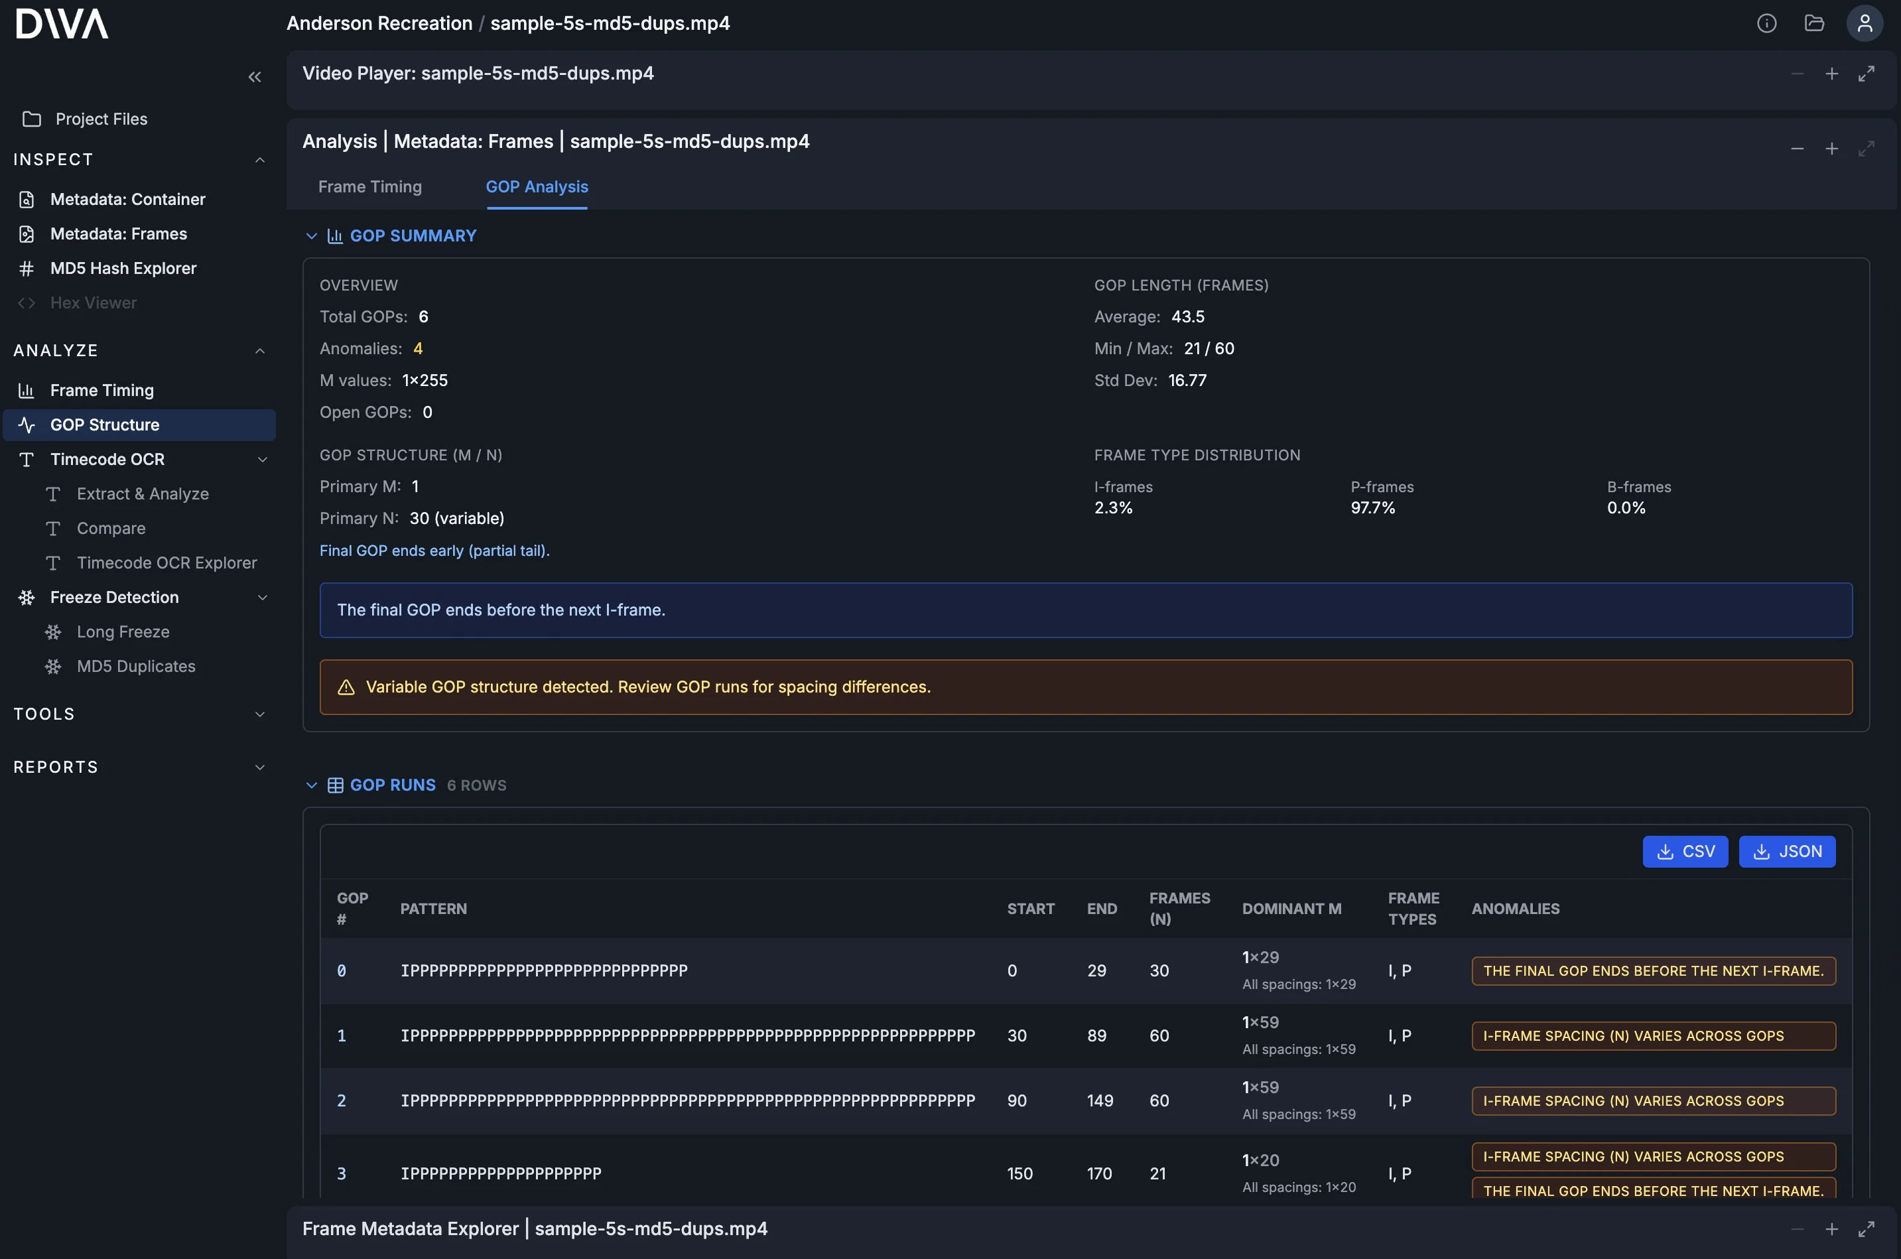
Task: Open the project folder icon in header
Action: click(x=1813, y=23)
